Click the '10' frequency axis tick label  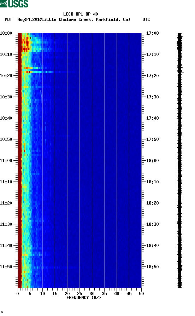pos(42,294)
